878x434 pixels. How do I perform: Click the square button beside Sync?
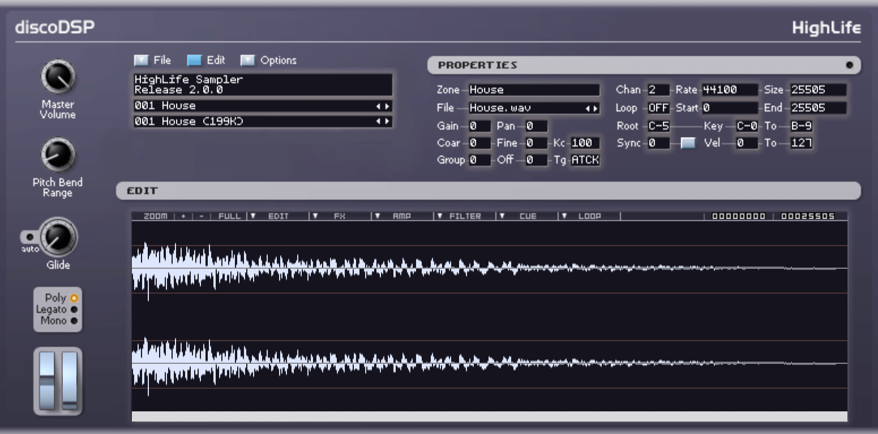pos(688,143)
